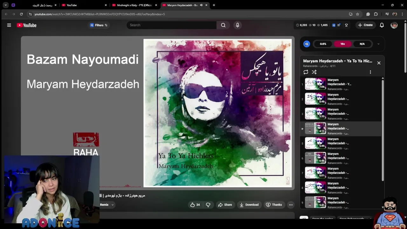
Task: Click the small vidIQ logo in header stats bar
Action: tap(334, 25)
